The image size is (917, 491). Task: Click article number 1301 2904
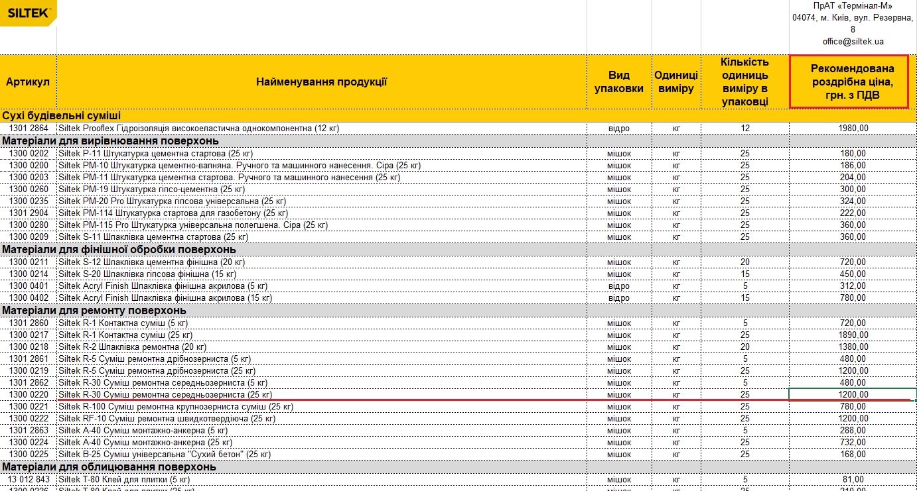coord(29,213)
